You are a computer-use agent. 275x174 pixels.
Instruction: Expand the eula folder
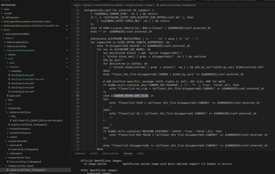click(x=8, y=63)
